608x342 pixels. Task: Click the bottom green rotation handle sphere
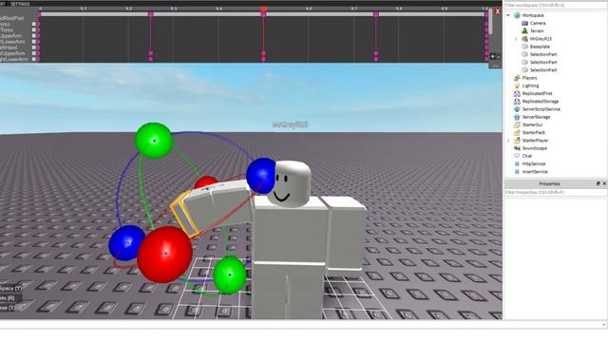pyautogui.click(x=229, y=275)
